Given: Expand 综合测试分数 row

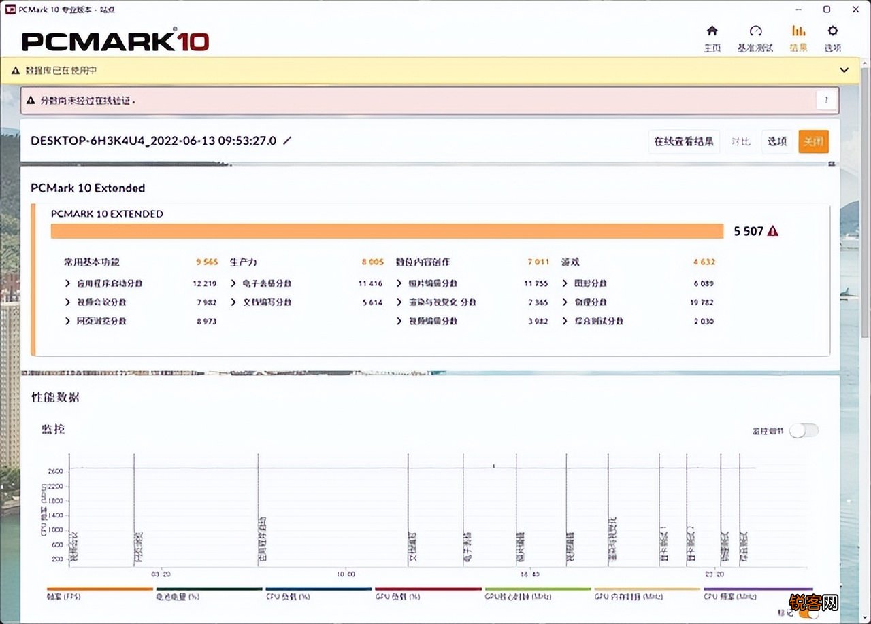Looking at the screenshot, I should [638, 321].
